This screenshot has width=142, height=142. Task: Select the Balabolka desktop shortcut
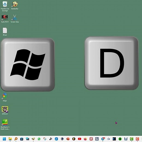click(15, 5)
